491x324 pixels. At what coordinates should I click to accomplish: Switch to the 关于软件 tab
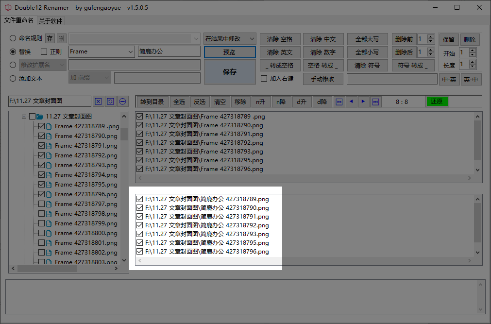tap(51, 21)
